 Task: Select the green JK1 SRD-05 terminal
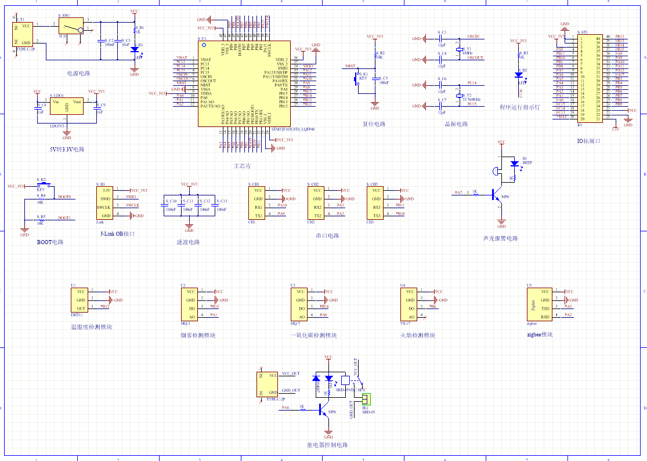[366, 399]
